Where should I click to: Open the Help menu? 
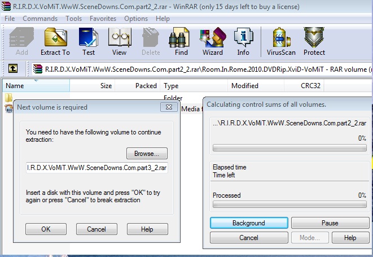[x=163, y=19]
